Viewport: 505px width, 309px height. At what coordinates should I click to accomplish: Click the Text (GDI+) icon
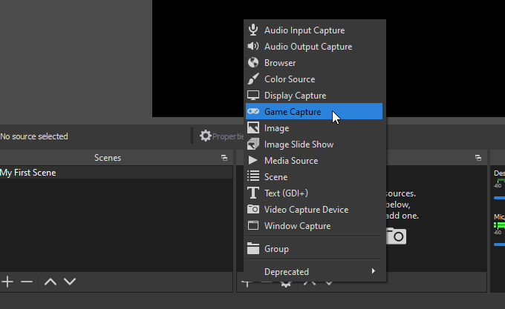pyautogui.click(x=253, y=193)
